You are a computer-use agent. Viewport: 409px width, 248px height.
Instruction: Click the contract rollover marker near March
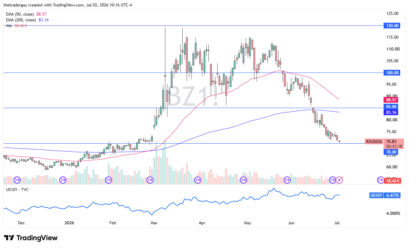tap(149, 180)
